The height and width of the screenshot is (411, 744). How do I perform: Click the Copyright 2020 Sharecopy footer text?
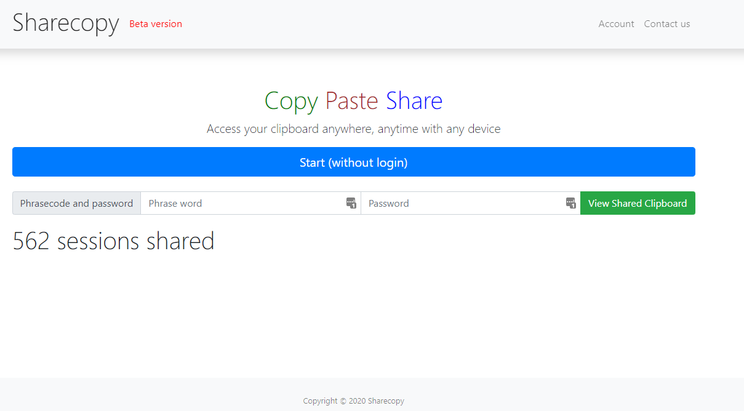[353, 401]
